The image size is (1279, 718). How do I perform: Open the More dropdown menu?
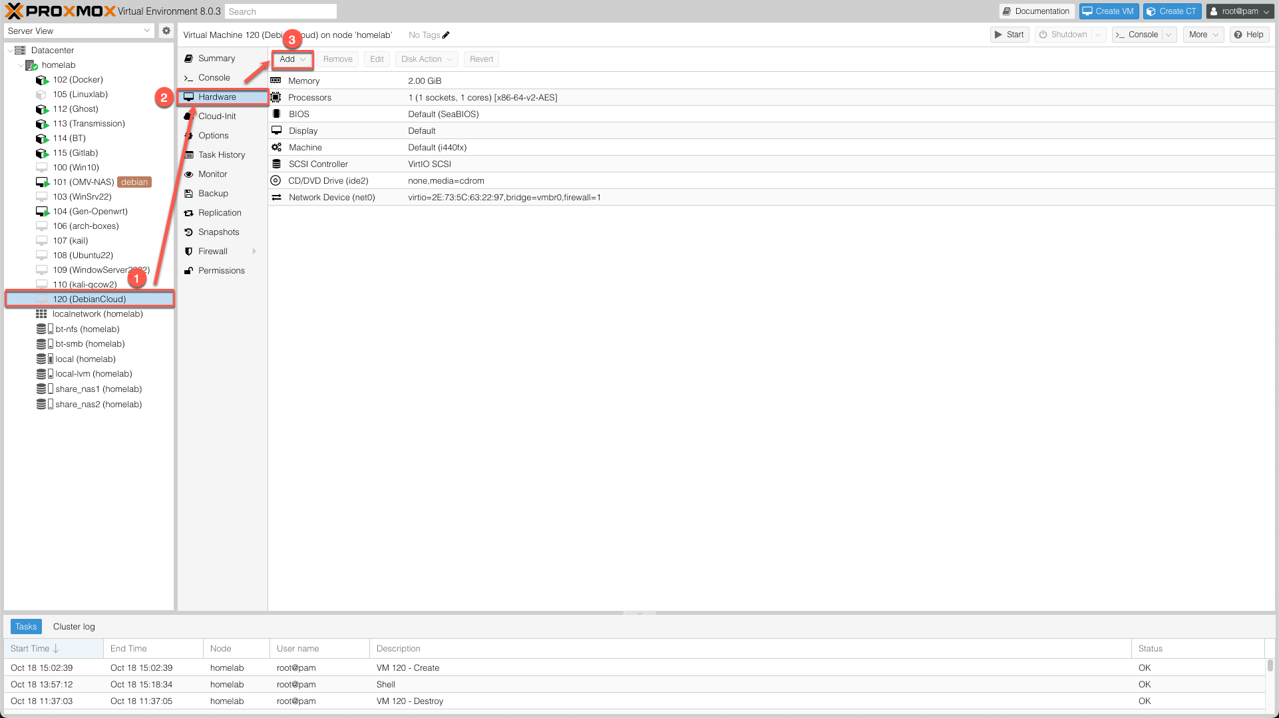[1203, 35]
